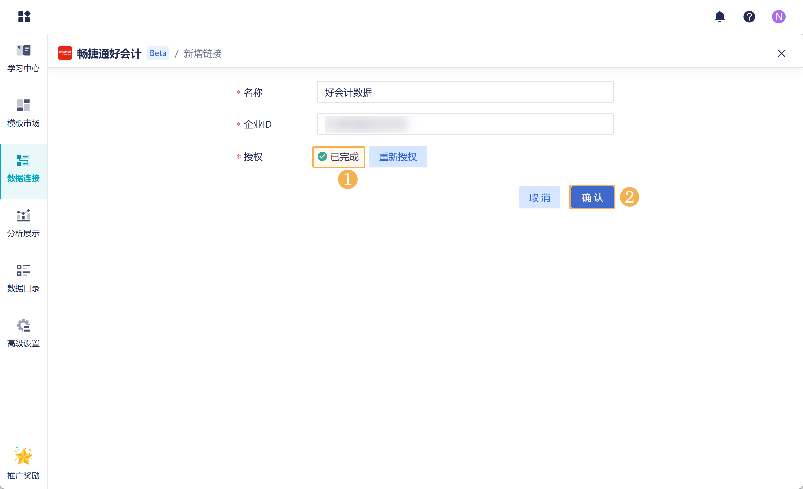Image resolution: width=803 pixels, height=489 pixels.
Task: Select the 数据连接 sidebar icon
Action: [x=23, y=160]
